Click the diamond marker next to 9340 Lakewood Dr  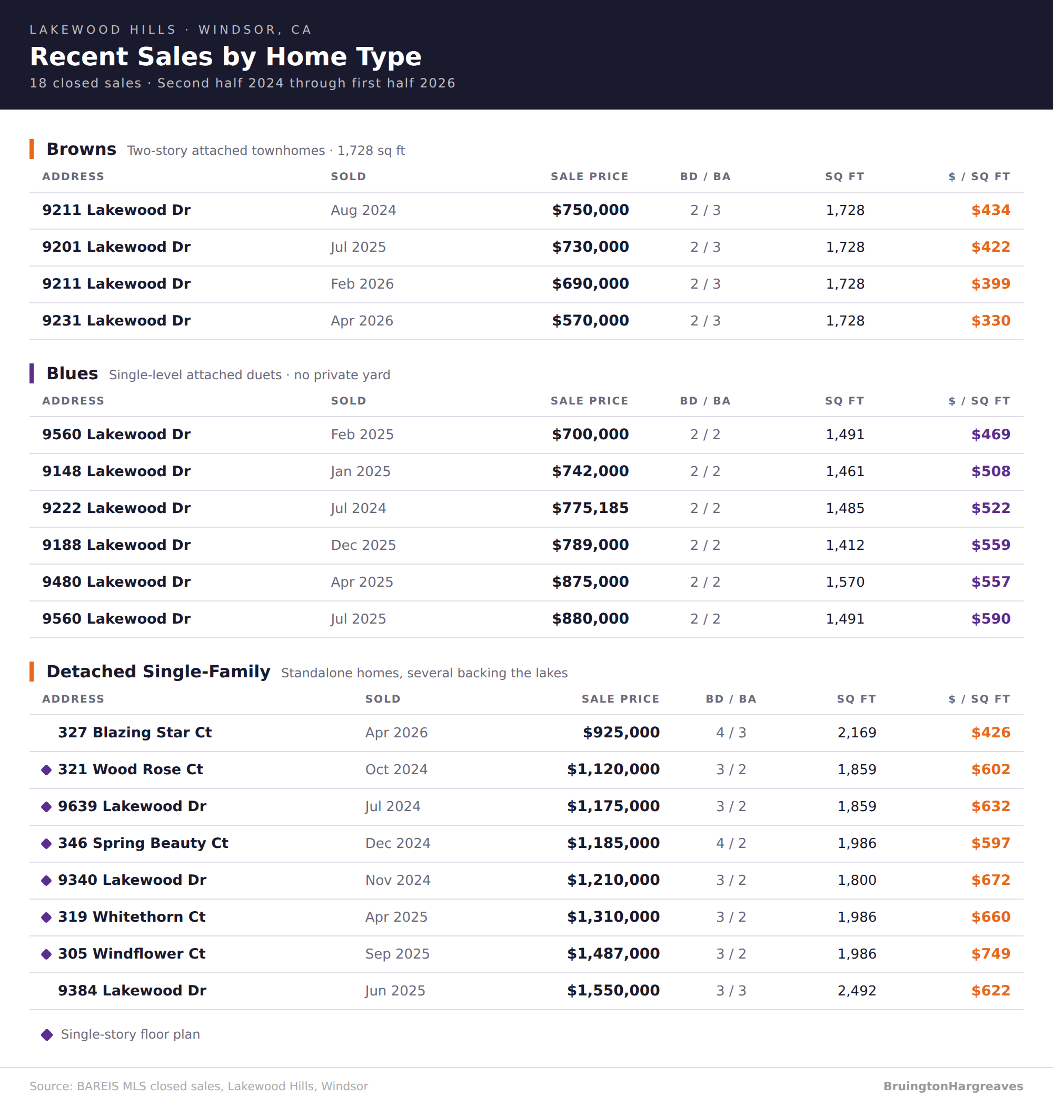tap(46, 881)
